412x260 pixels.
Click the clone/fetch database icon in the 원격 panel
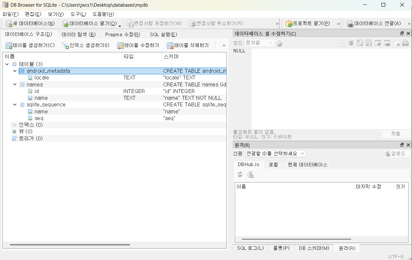[x=250, y=175]
